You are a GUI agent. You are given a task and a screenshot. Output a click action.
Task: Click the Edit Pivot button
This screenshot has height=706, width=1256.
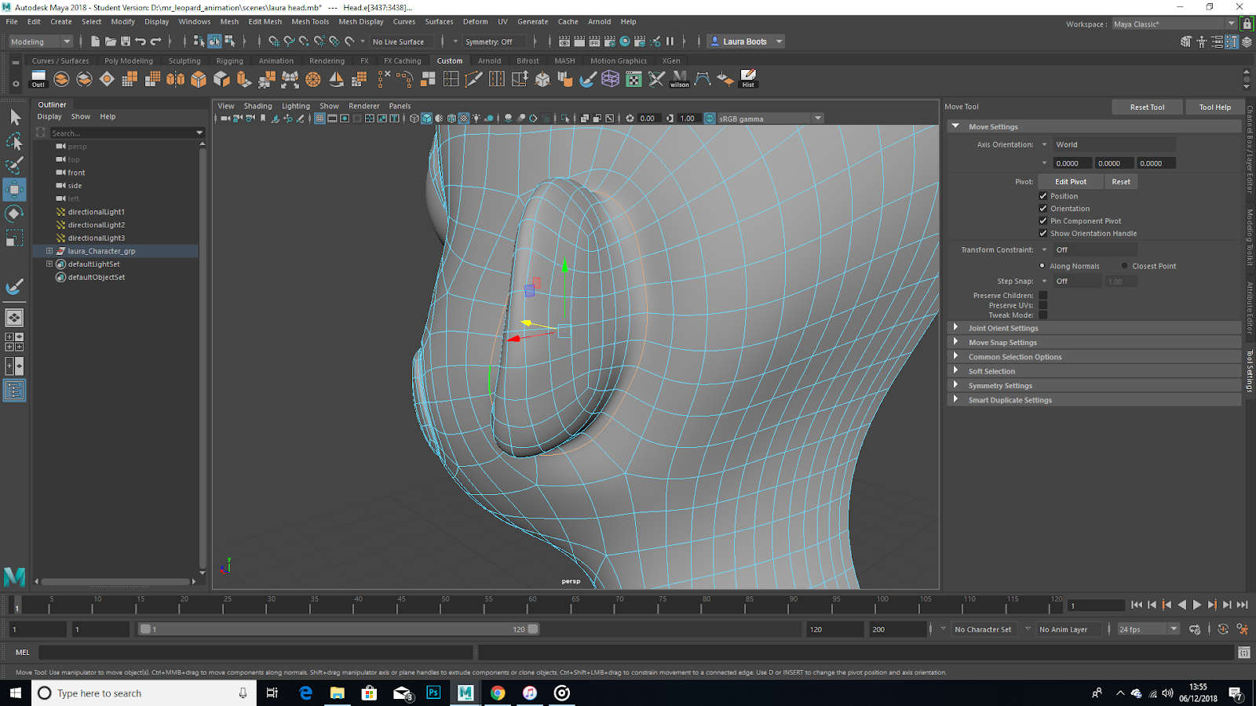click(x=1070, y=181)
